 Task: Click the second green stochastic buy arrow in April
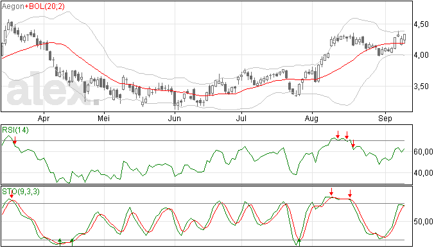click(72, 242)
